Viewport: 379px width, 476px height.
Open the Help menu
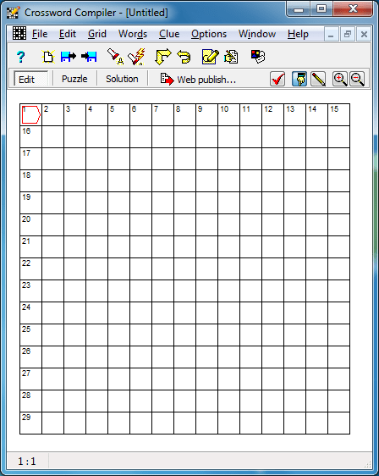coord(298,34)
